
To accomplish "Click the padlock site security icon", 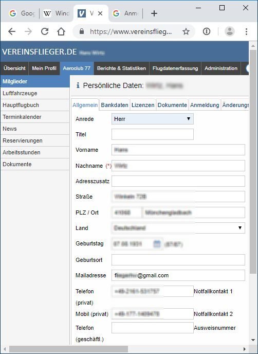I will (82, 31).
